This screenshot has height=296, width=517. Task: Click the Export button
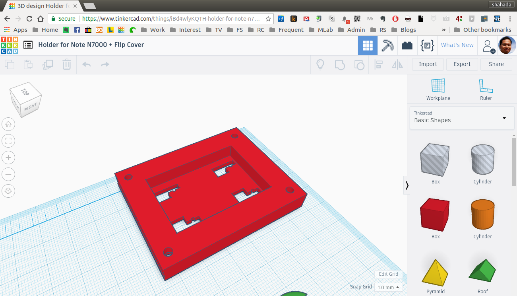coord(462,64)
